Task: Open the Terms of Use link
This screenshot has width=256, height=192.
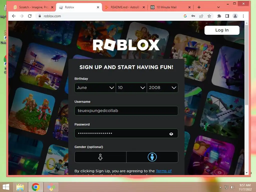Action: click(163, 171)
